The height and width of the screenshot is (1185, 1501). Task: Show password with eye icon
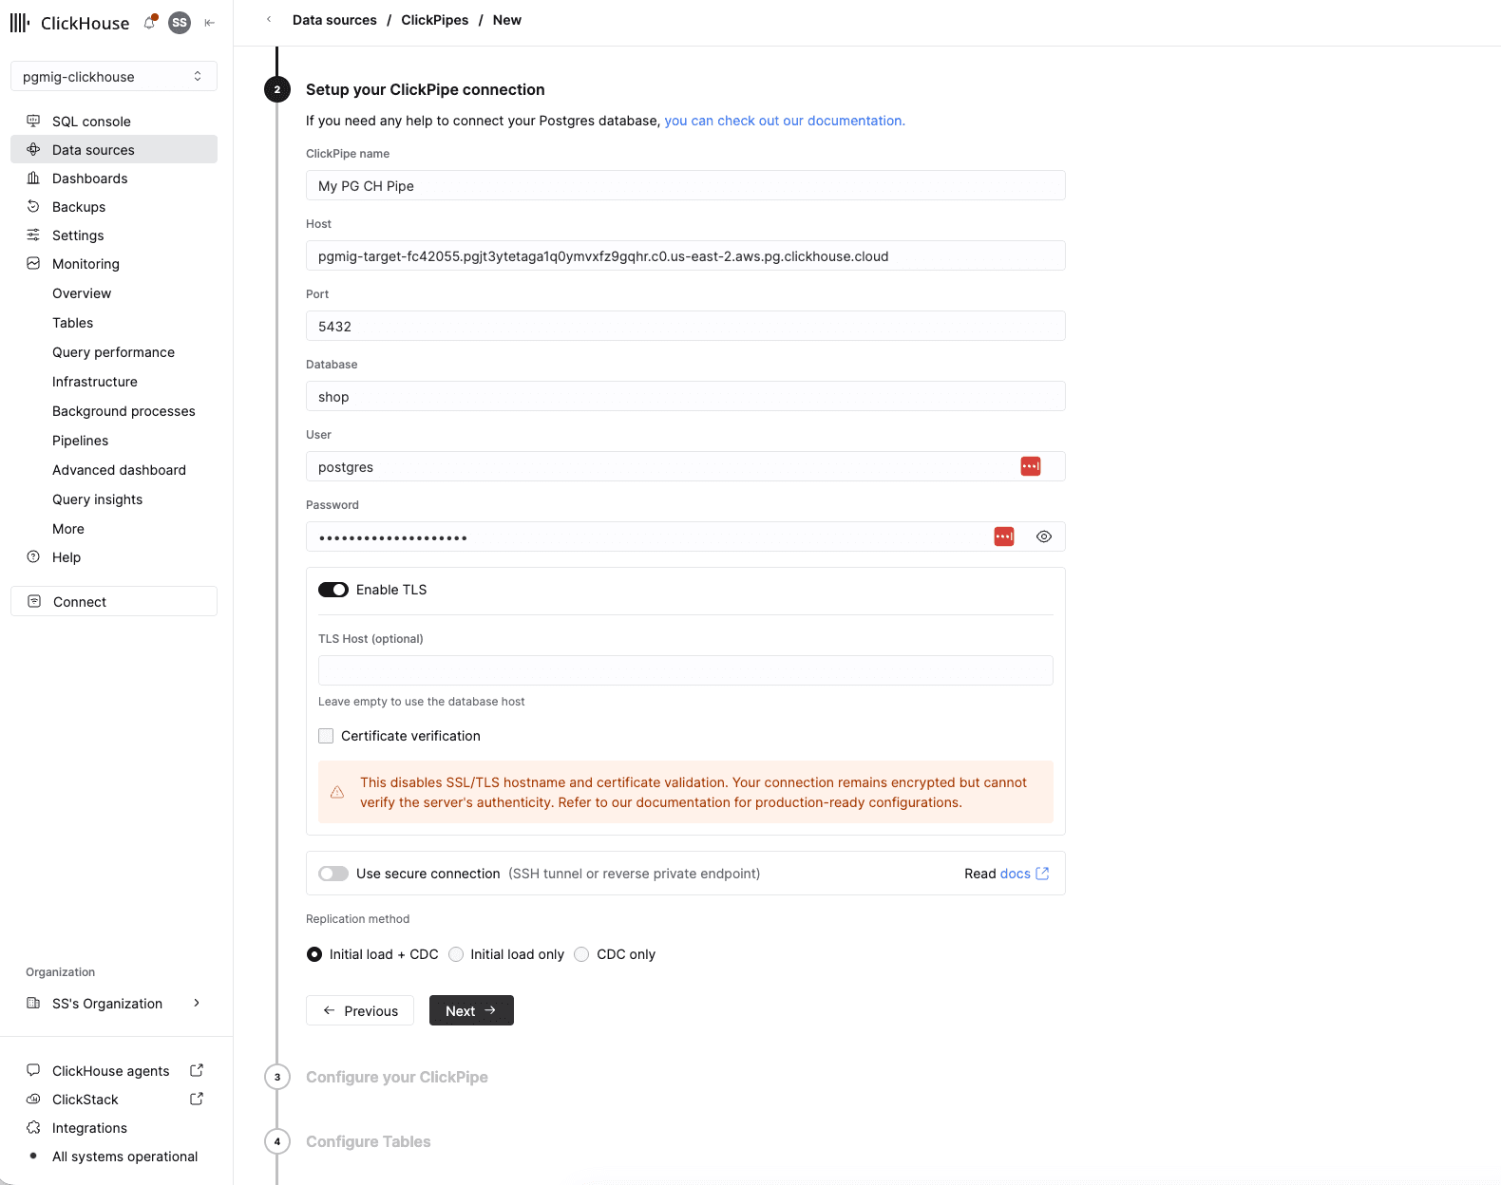pos(1044,536)
